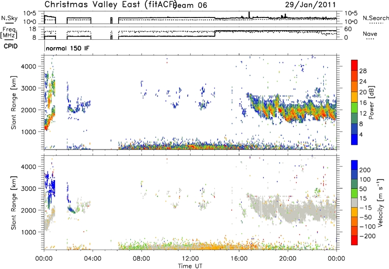
Task: Click the 'Power [dB]' colorbar title
Action: 371,102
